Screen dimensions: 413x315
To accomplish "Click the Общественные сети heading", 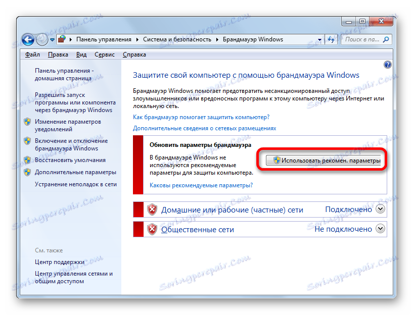I will pyautogui.click(x=198, y=230).
